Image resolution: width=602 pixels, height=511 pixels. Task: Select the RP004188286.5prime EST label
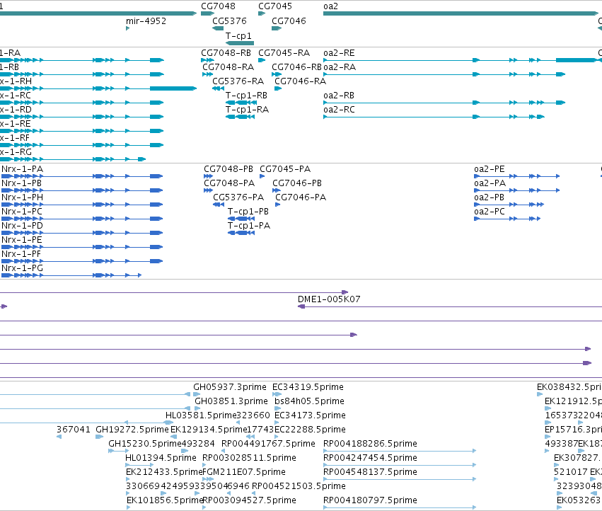tap(370, 444)
